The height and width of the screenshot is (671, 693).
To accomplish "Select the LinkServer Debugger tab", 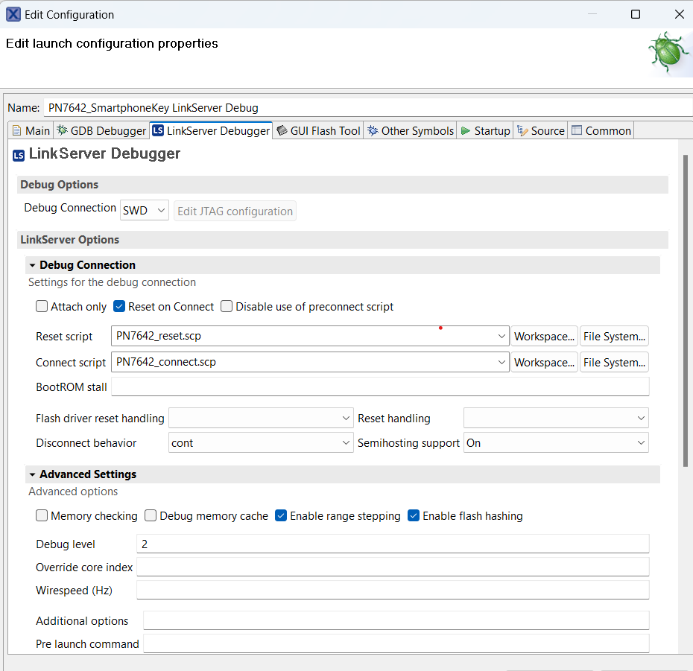I will pos(211,131).
